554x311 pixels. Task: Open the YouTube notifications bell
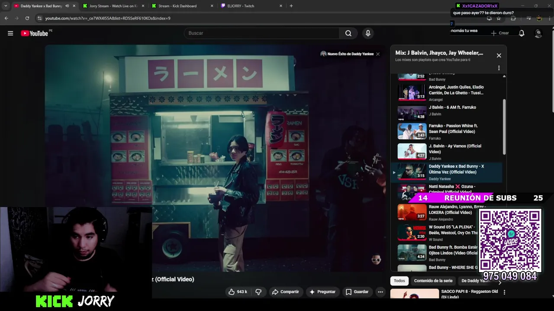522,33
